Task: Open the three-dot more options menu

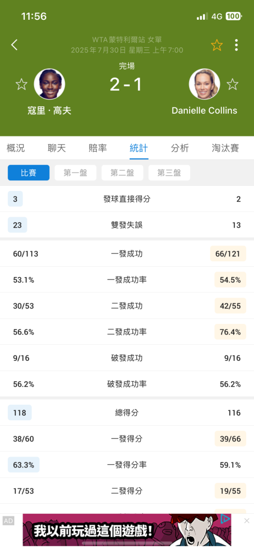Action: 236,45
